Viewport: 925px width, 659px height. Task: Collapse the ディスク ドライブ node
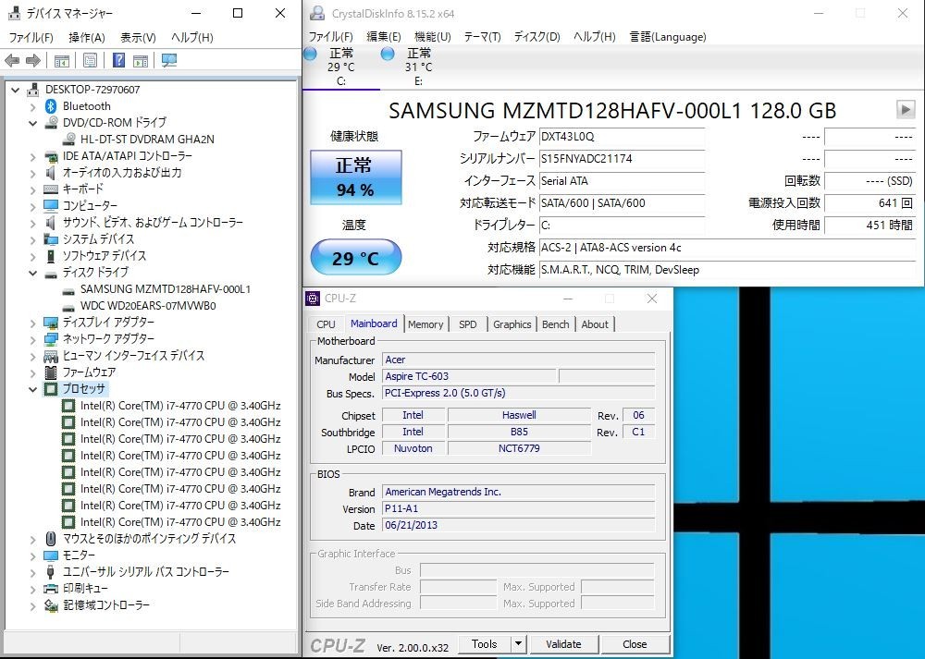33,273
